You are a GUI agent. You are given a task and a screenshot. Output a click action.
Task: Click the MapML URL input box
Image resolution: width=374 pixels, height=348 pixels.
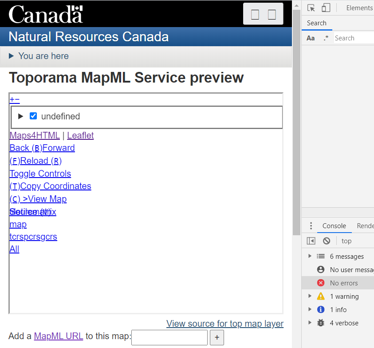click(x=169, y=338)
